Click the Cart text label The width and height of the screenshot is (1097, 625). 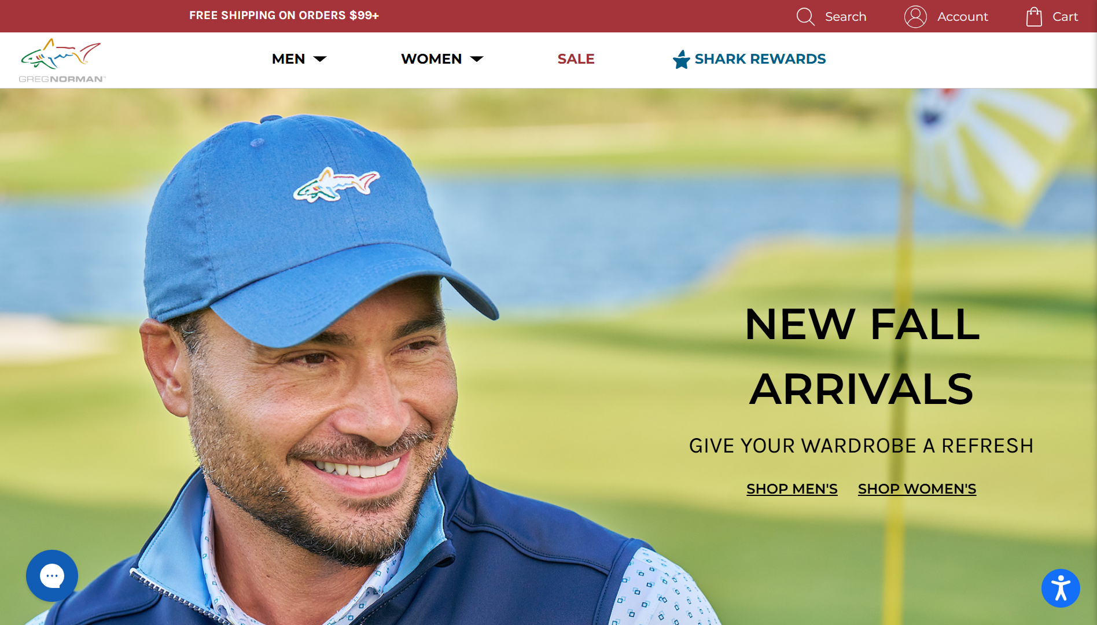coord(1065,17)
